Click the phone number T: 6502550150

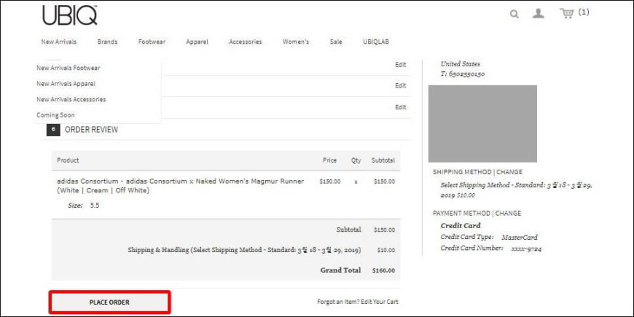tap(463, 74)
